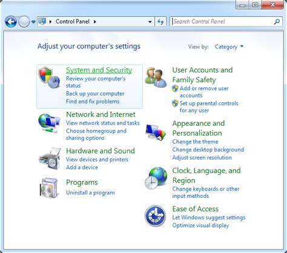This screenshot has width=287, height=253.
Task: Click the Control Panel breadcrumb text
Action: pyautogui.click(x=73, y=22)
